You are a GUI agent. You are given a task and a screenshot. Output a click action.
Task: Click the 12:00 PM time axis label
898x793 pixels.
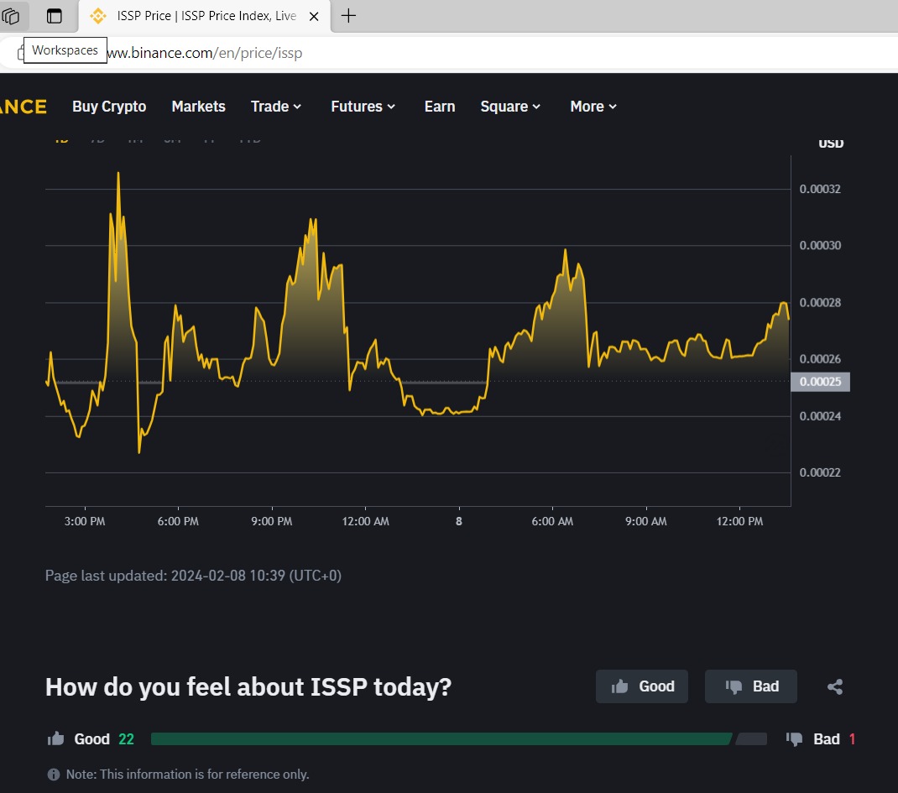pyautogui.click(x=739, y=522)
